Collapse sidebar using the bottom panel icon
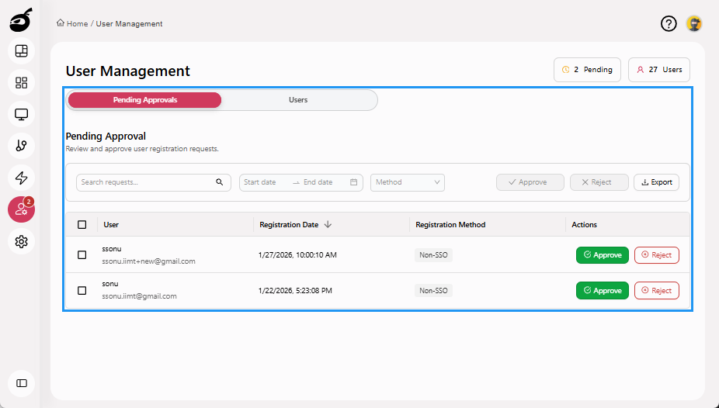 (22, 383)
